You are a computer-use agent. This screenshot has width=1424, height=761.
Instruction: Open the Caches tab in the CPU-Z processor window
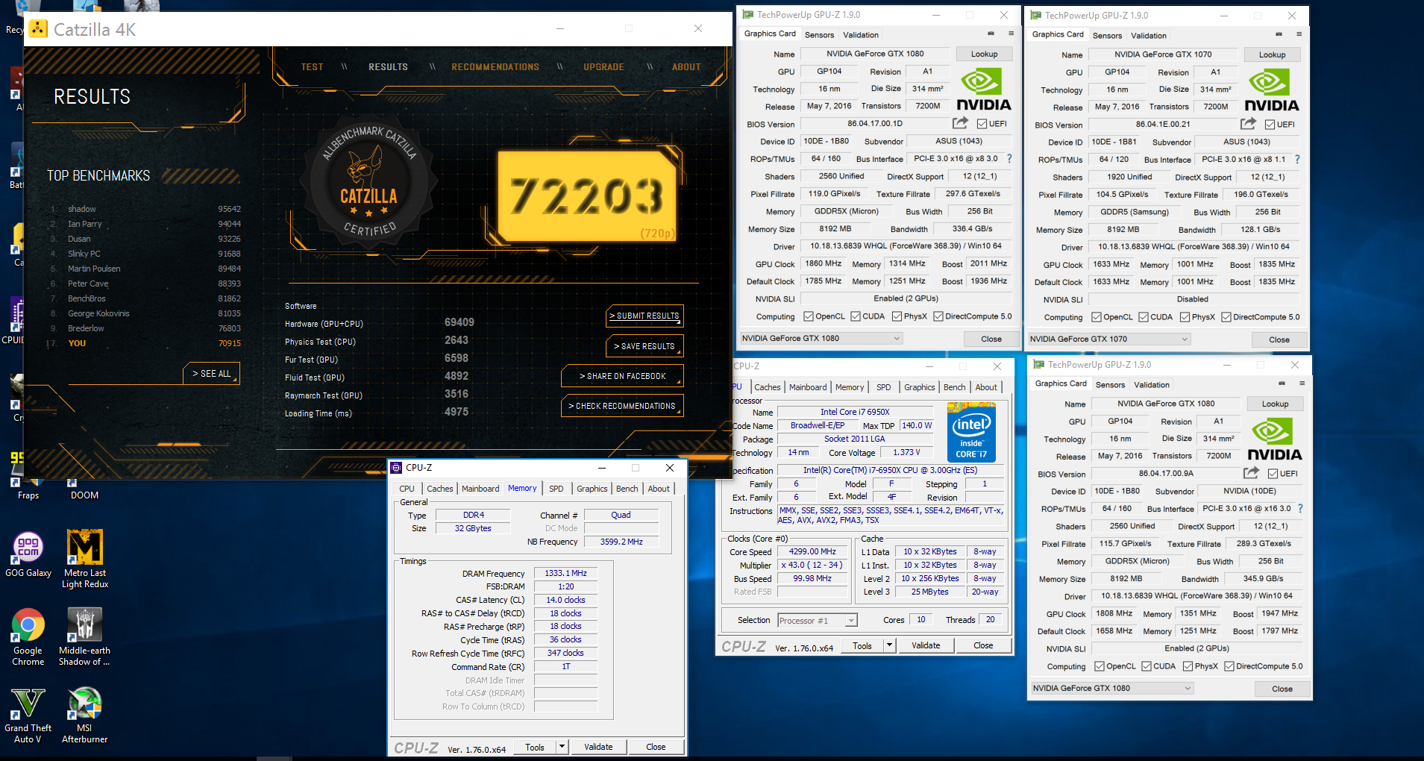(x=767, y=387)
